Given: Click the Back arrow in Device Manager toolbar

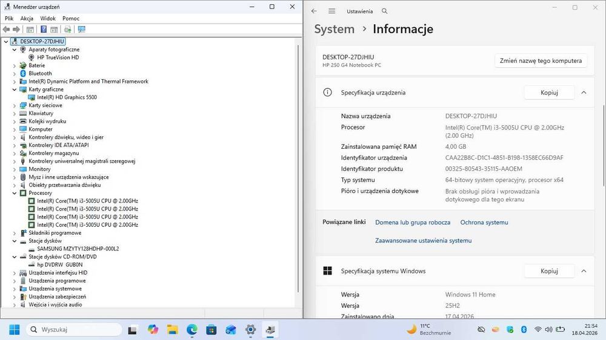Looking at the screenshot, I should [x=6, y=29].
